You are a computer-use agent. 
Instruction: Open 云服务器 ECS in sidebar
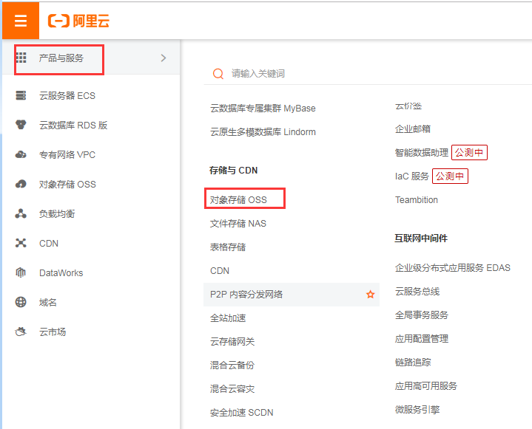click(67, 95)
